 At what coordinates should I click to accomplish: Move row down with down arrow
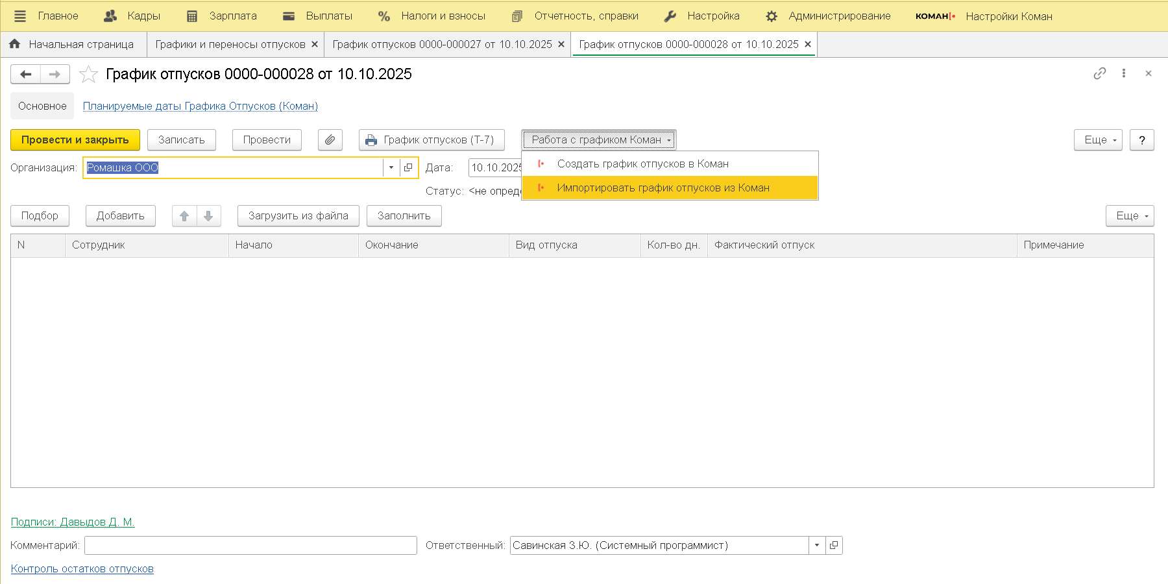(x=208, y=216)
